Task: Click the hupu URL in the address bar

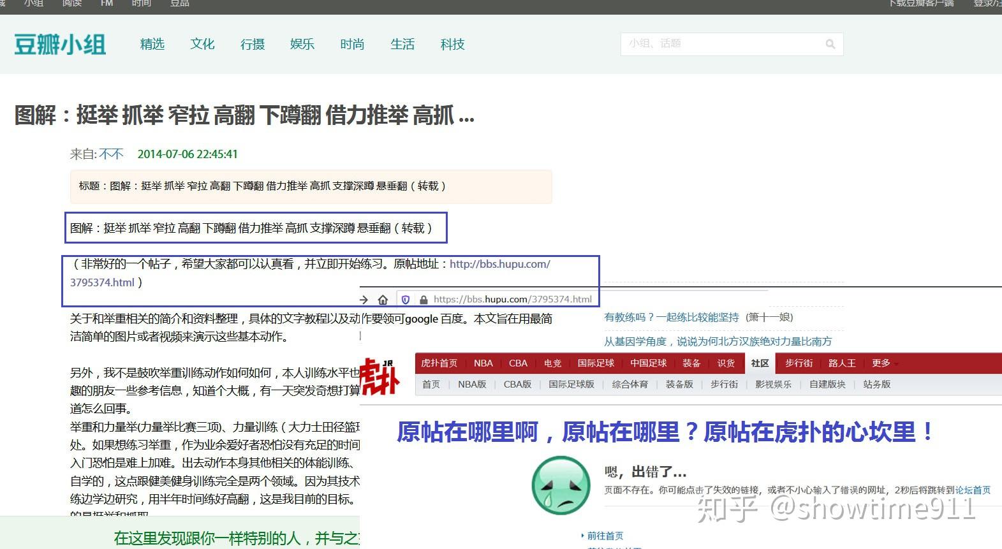Action: tap(513, 299)
